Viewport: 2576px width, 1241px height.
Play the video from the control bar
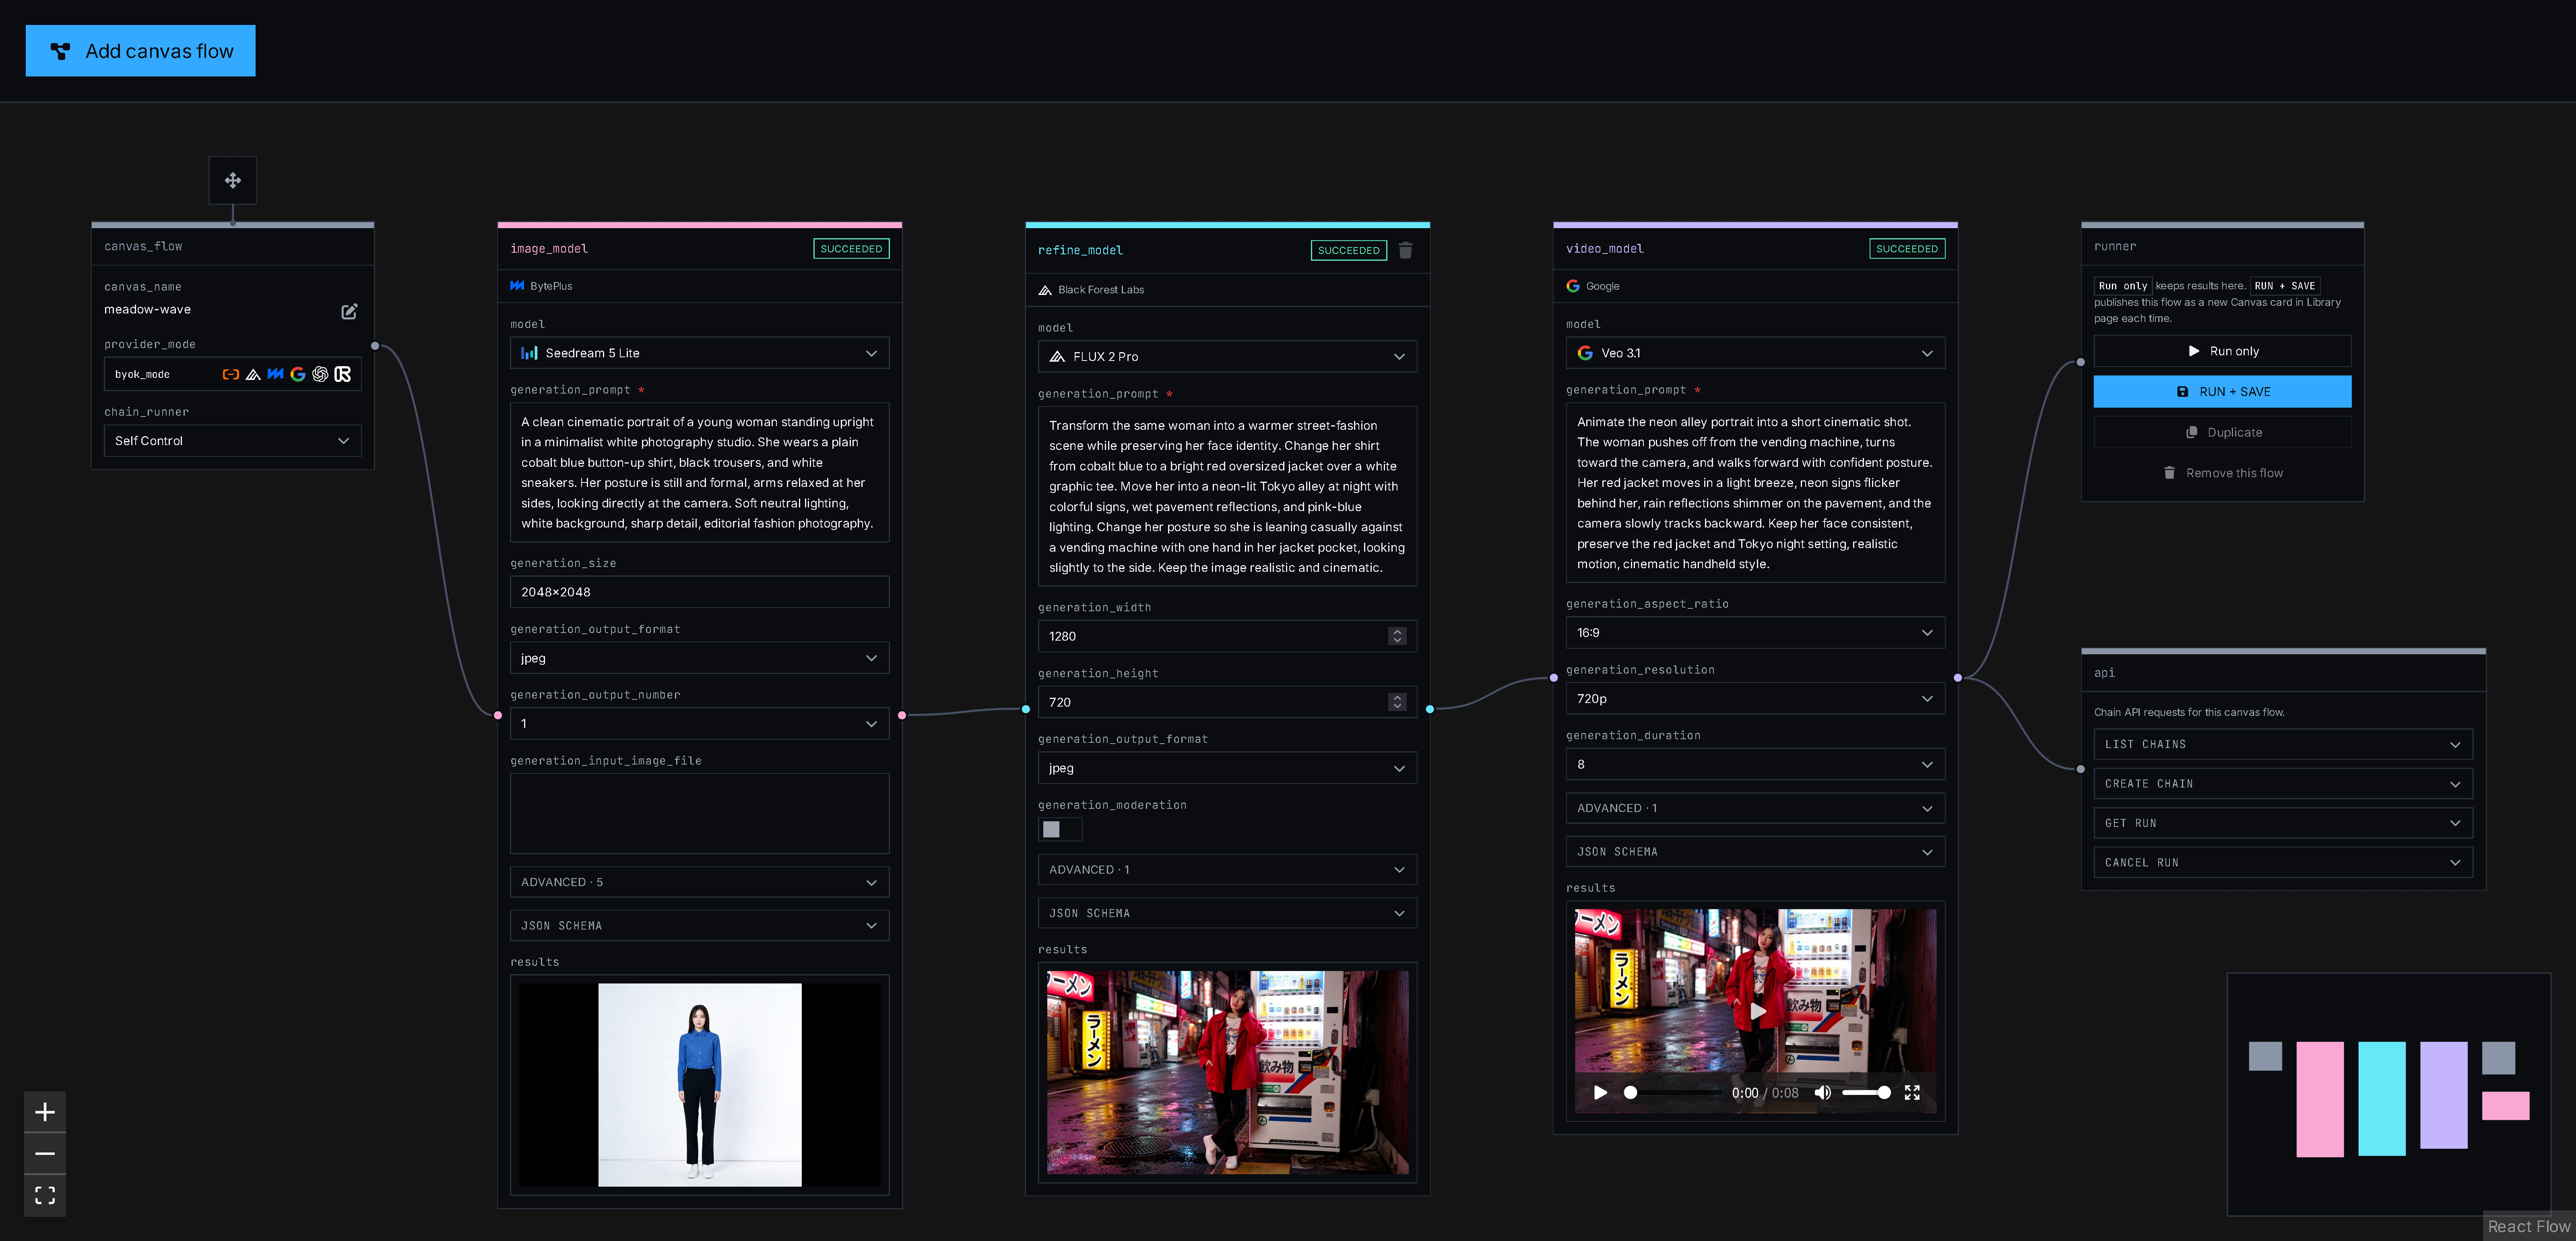(x=1600, y=1092)
